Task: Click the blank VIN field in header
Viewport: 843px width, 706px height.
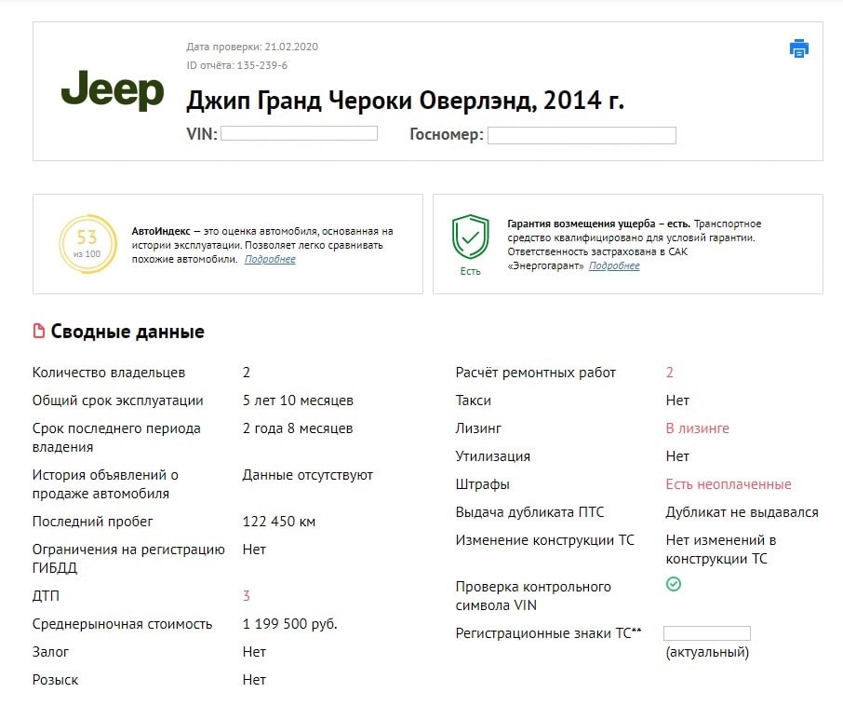Action: [x=299, y=133]
